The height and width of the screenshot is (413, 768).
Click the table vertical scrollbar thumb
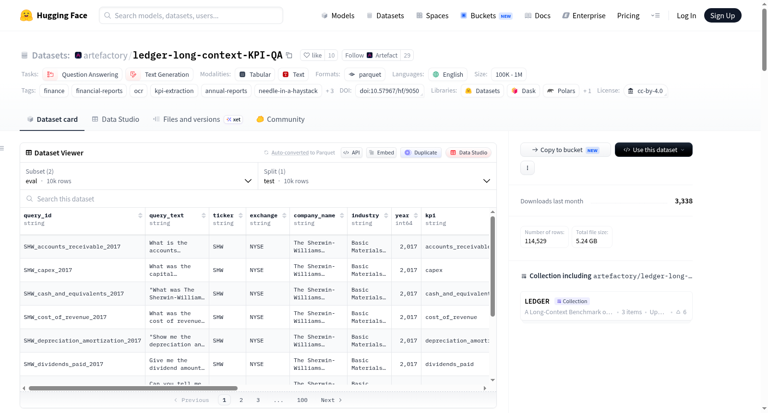point(492,266)
